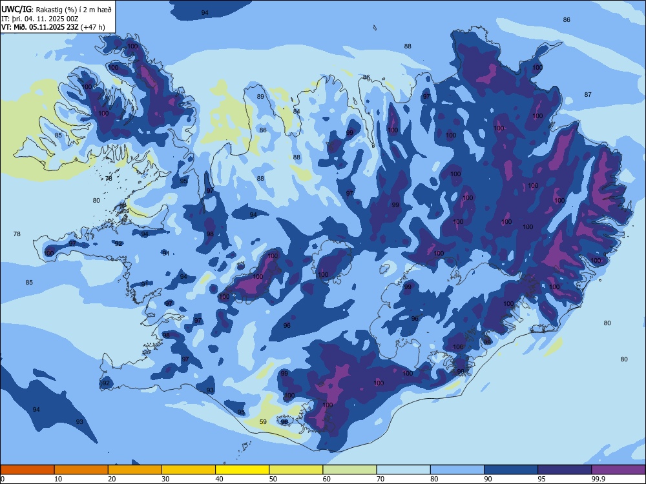Click the pale yellow 50–60 legend swatch
This screenshot has height=484, width=646.
(296, 470)
